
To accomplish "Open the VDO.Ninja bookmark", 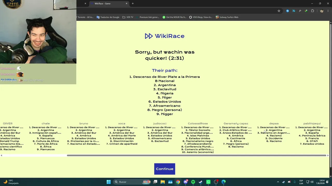I will tap(201, 17).
